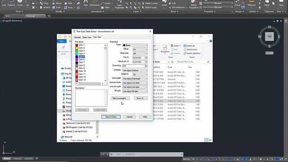
Task: Open the Linetype dropdown
Action: click(135, 70)
